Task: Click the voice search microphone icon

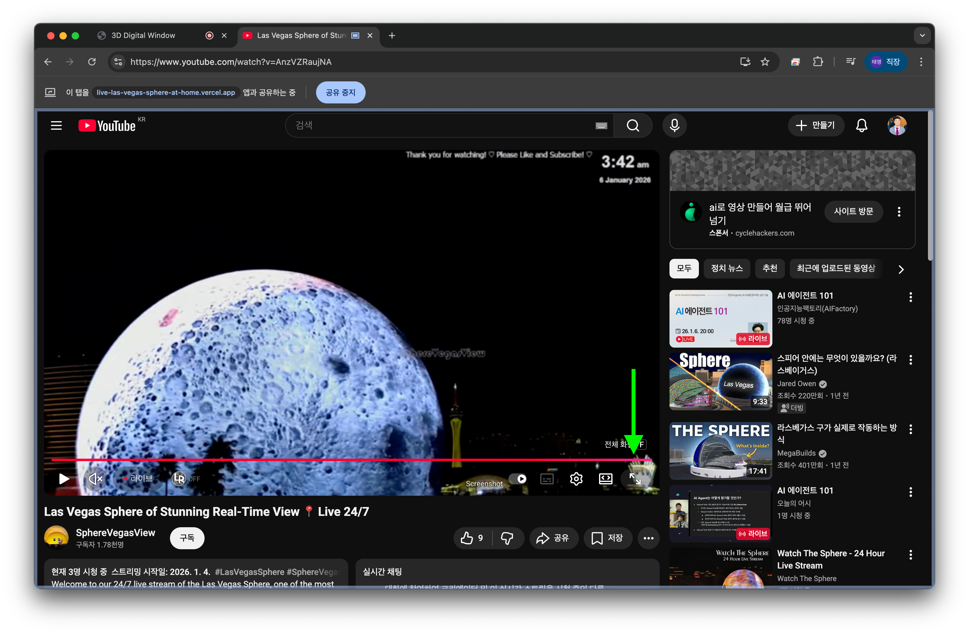Action: click(674, 125)
